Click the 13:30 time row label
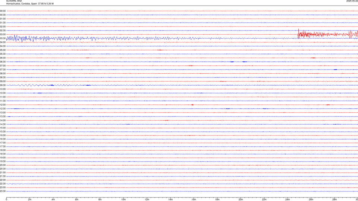Screen dimensions: 358x201 [x=3, y=117]
